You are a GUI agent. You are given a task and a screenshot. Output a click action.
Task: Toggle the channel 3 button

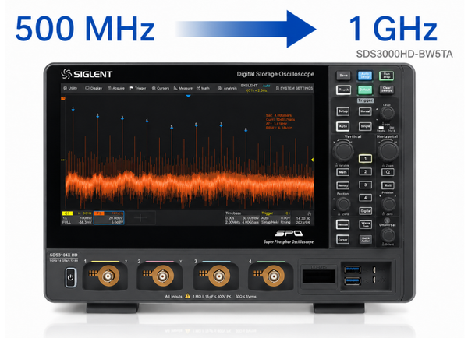pos(365,185)
